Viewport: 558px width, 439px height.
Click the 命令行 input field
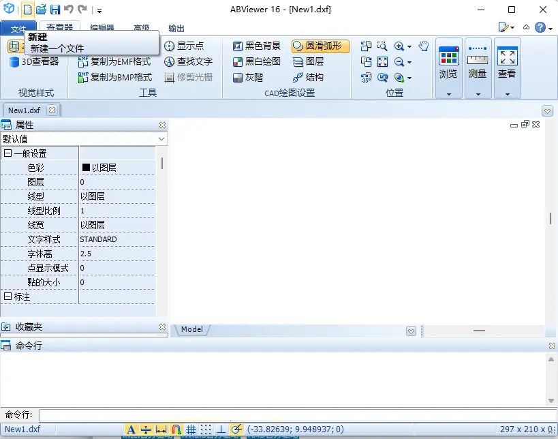coord(298,415)
